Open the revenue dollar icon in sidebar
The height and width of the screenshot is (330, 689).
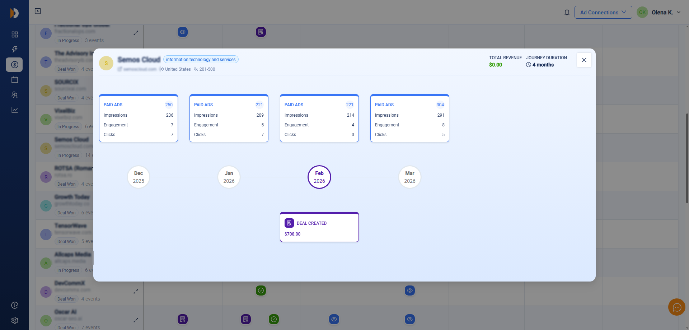[15, 65]
